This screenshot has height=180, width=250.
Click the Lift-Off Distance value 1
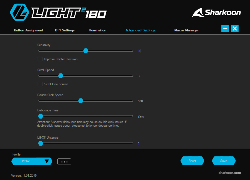139,144
